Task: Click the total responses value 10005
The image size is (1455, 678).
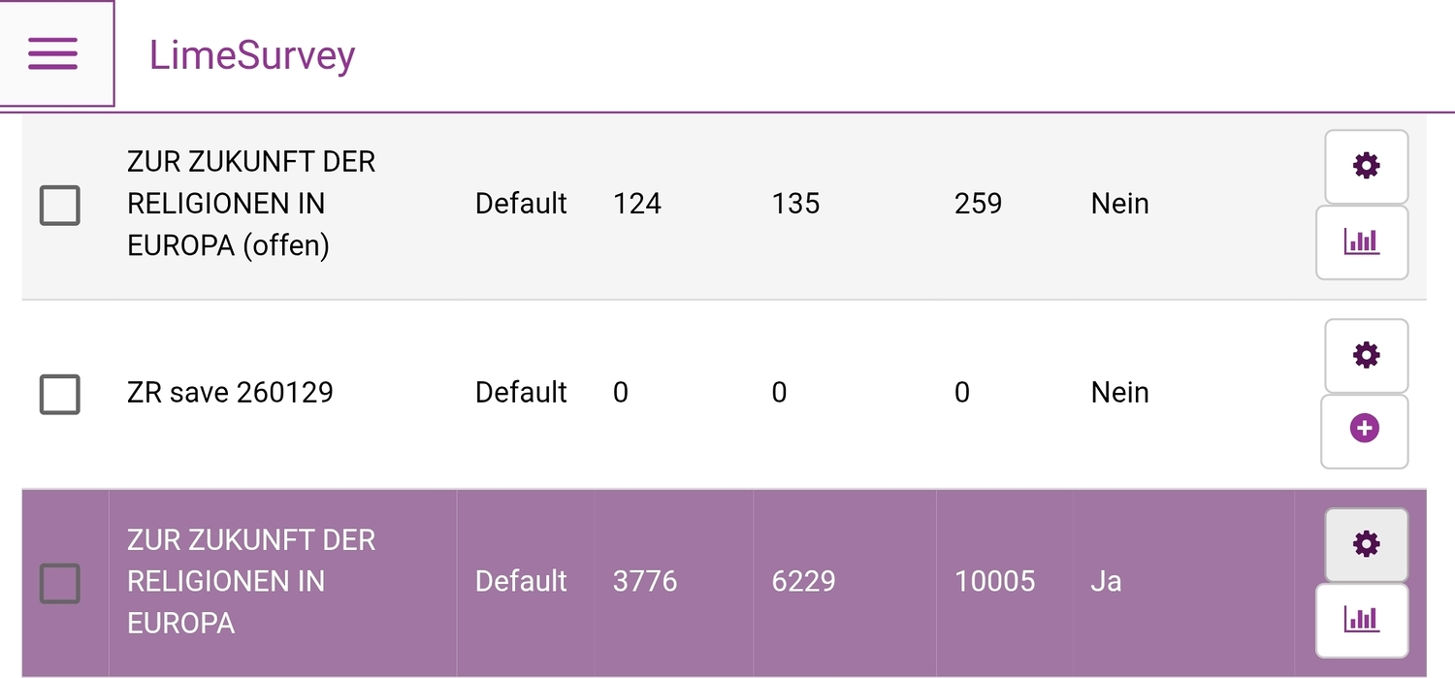Action: pos(995,581)
